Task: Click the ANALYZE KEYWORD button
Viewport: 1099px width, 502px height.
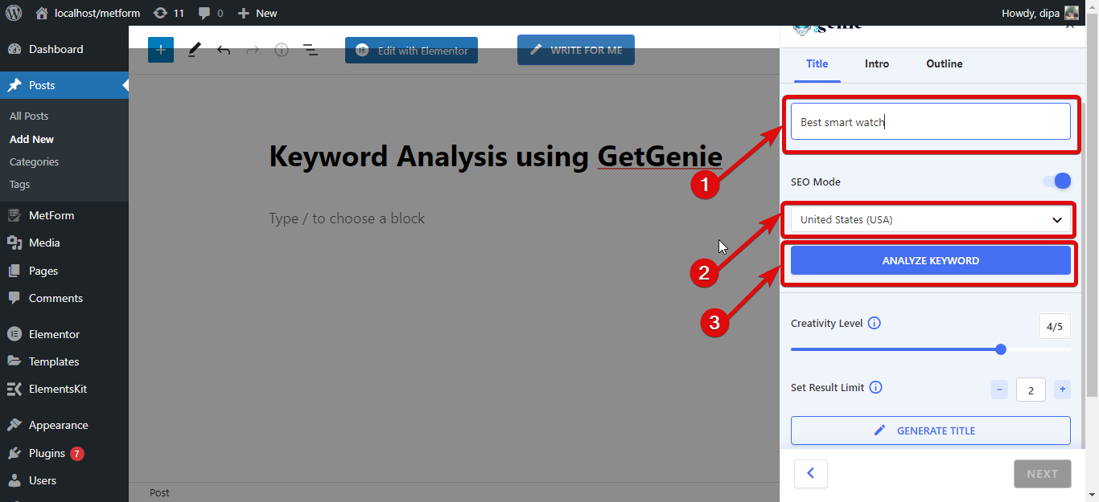Action: [x=931, y=260]
